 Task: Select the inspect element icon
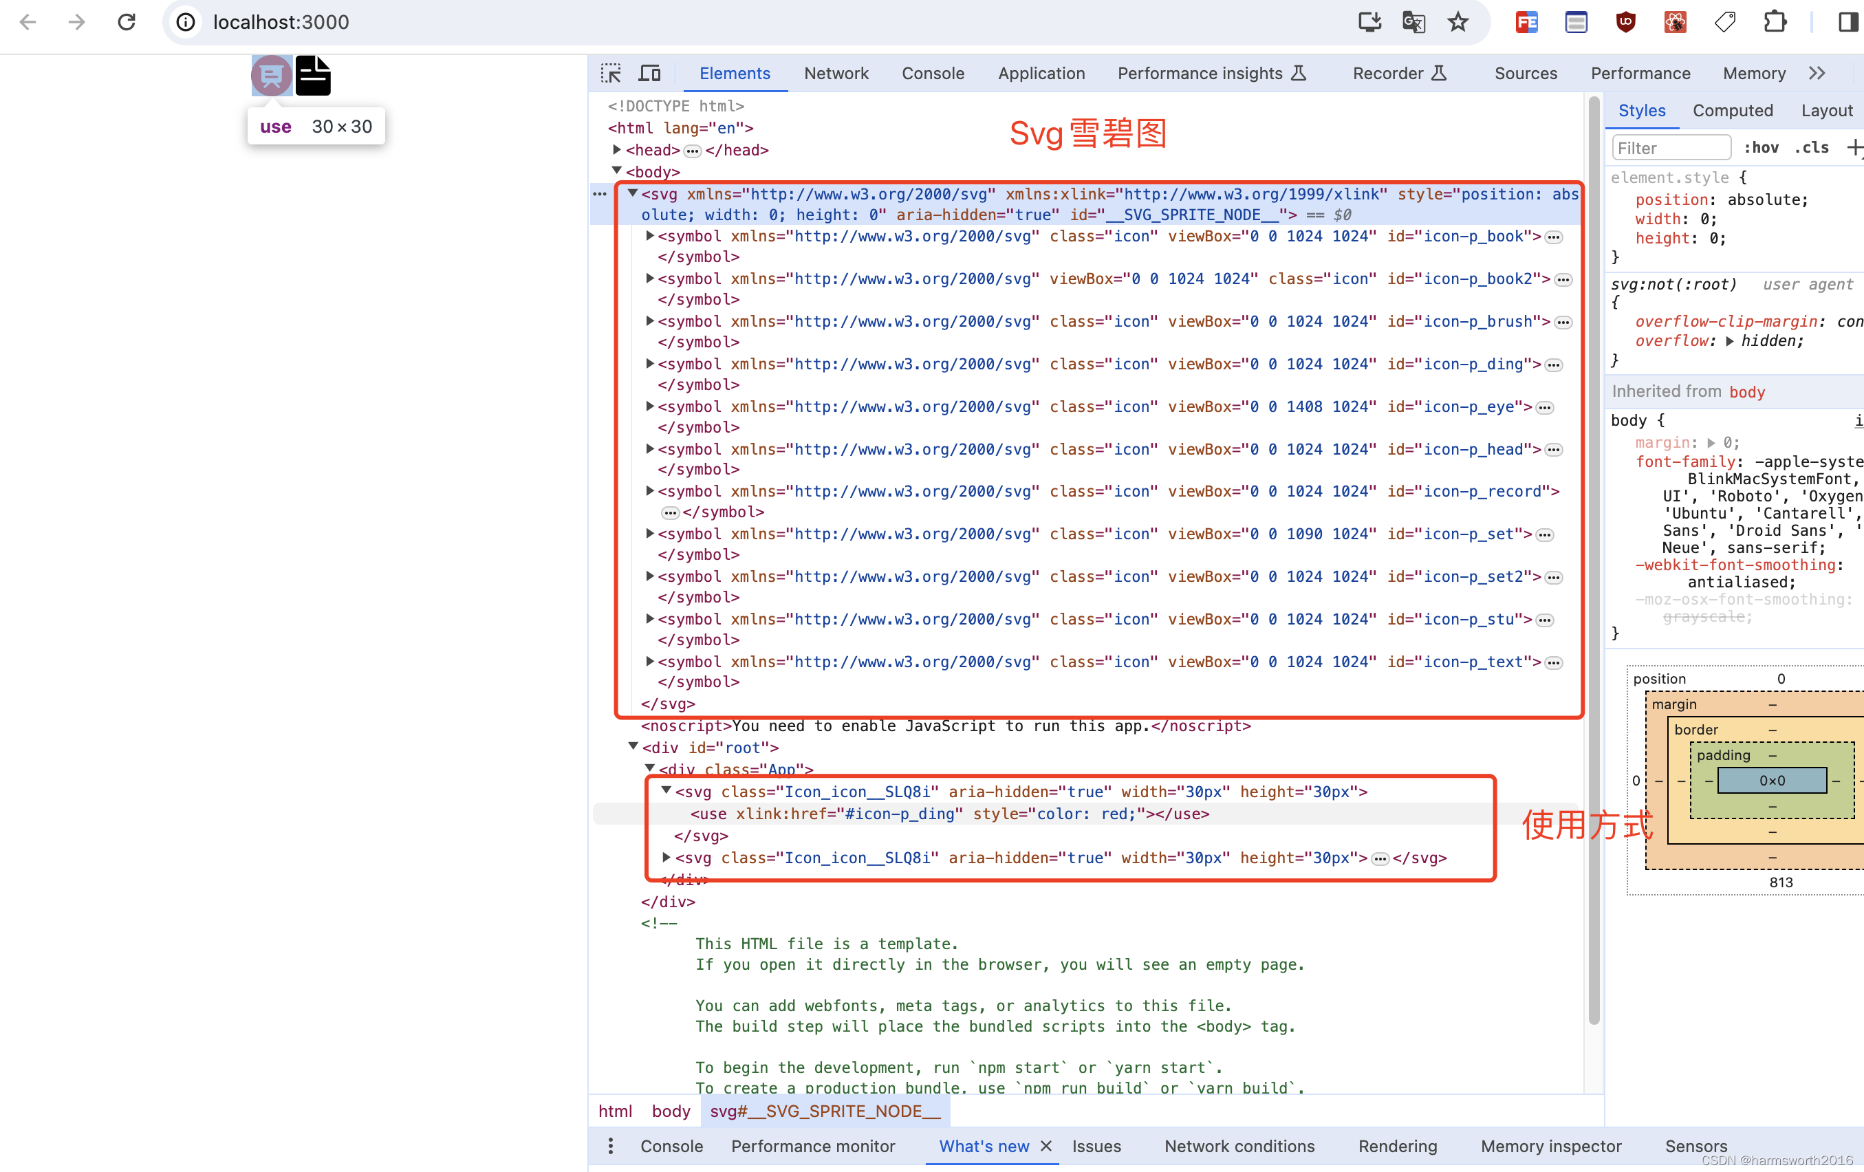tap(611, 73)
